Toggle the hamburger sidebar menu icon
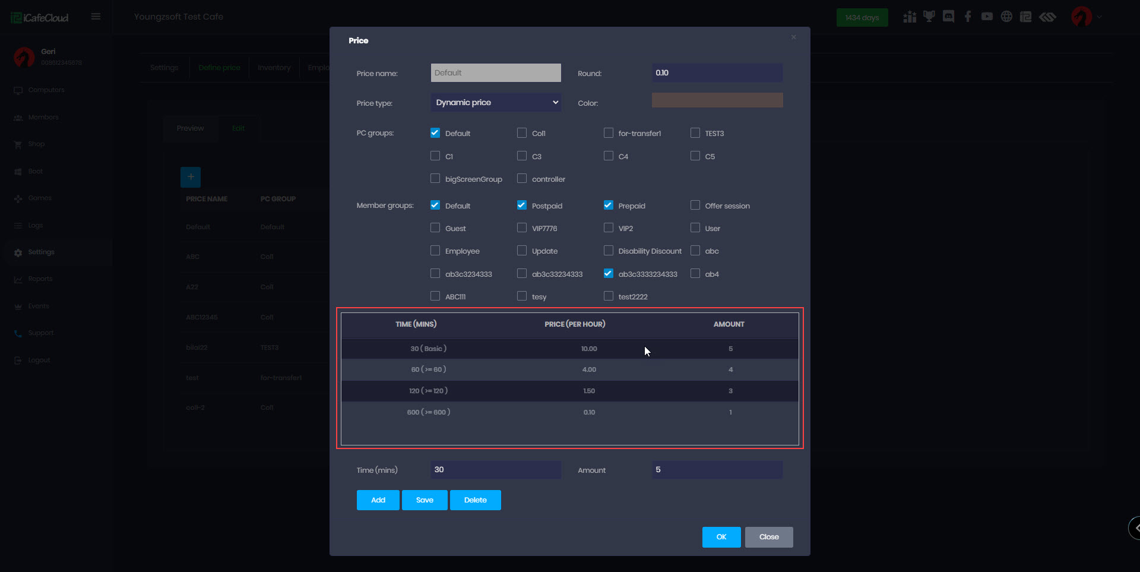Screen dimensions: 1140x572 pyautogui.click(x=96, y=17)
